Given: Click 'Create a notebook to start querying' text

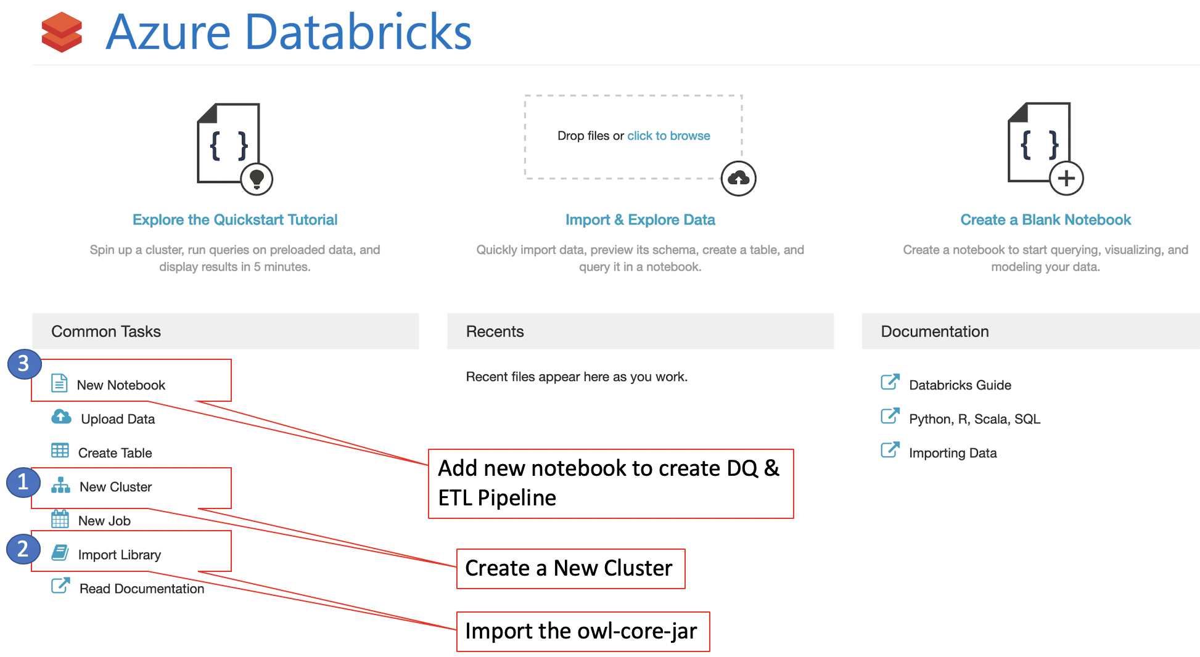Looking at the screenshot, I should coord(1046,258).
